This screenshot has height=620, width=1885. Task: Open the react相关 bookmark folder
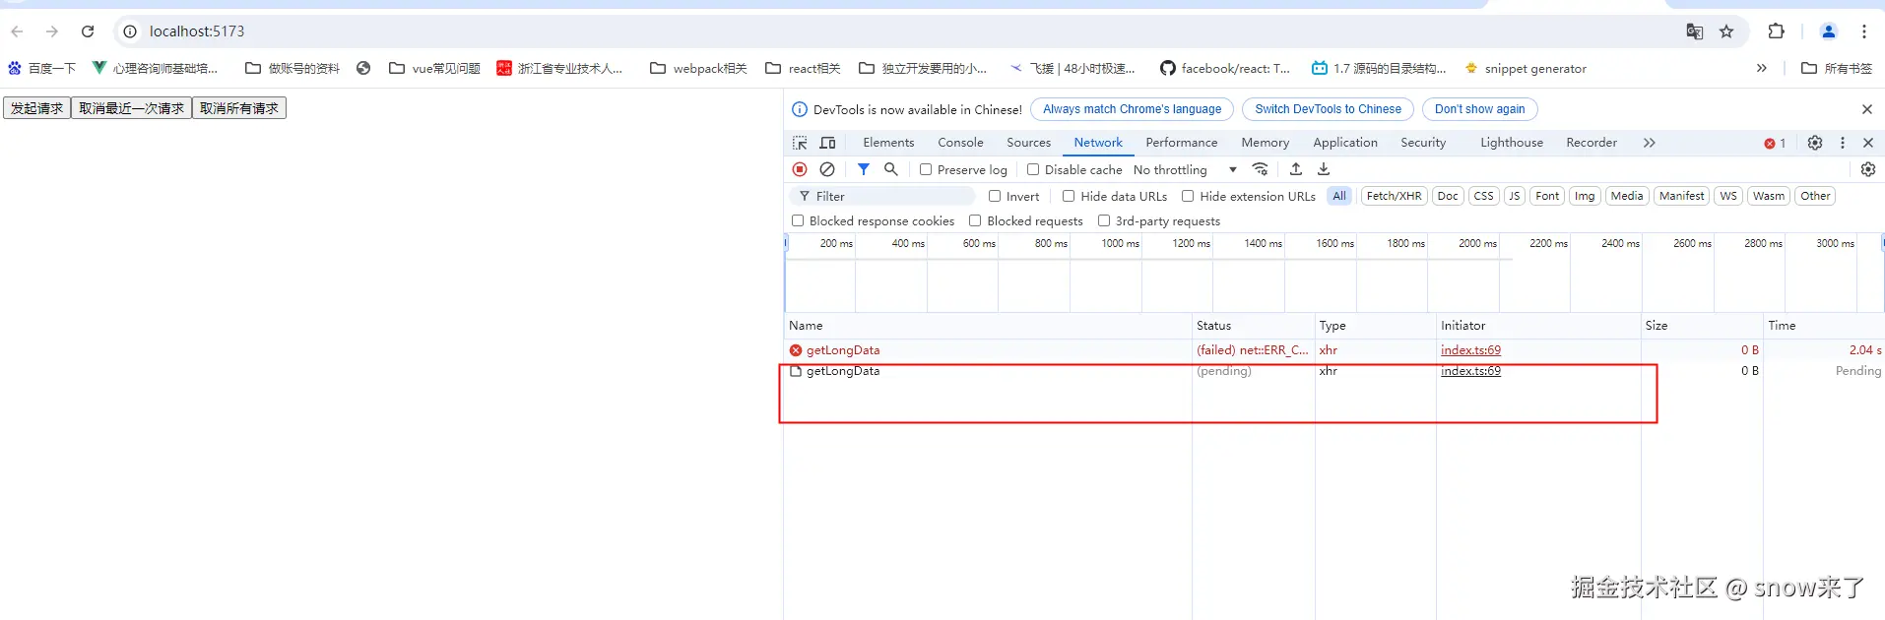(803, 68)
